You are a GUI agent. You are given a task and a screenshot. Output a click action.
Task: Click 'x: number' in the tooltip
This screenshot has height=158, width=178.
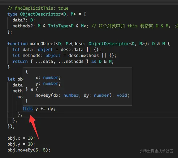48,78
